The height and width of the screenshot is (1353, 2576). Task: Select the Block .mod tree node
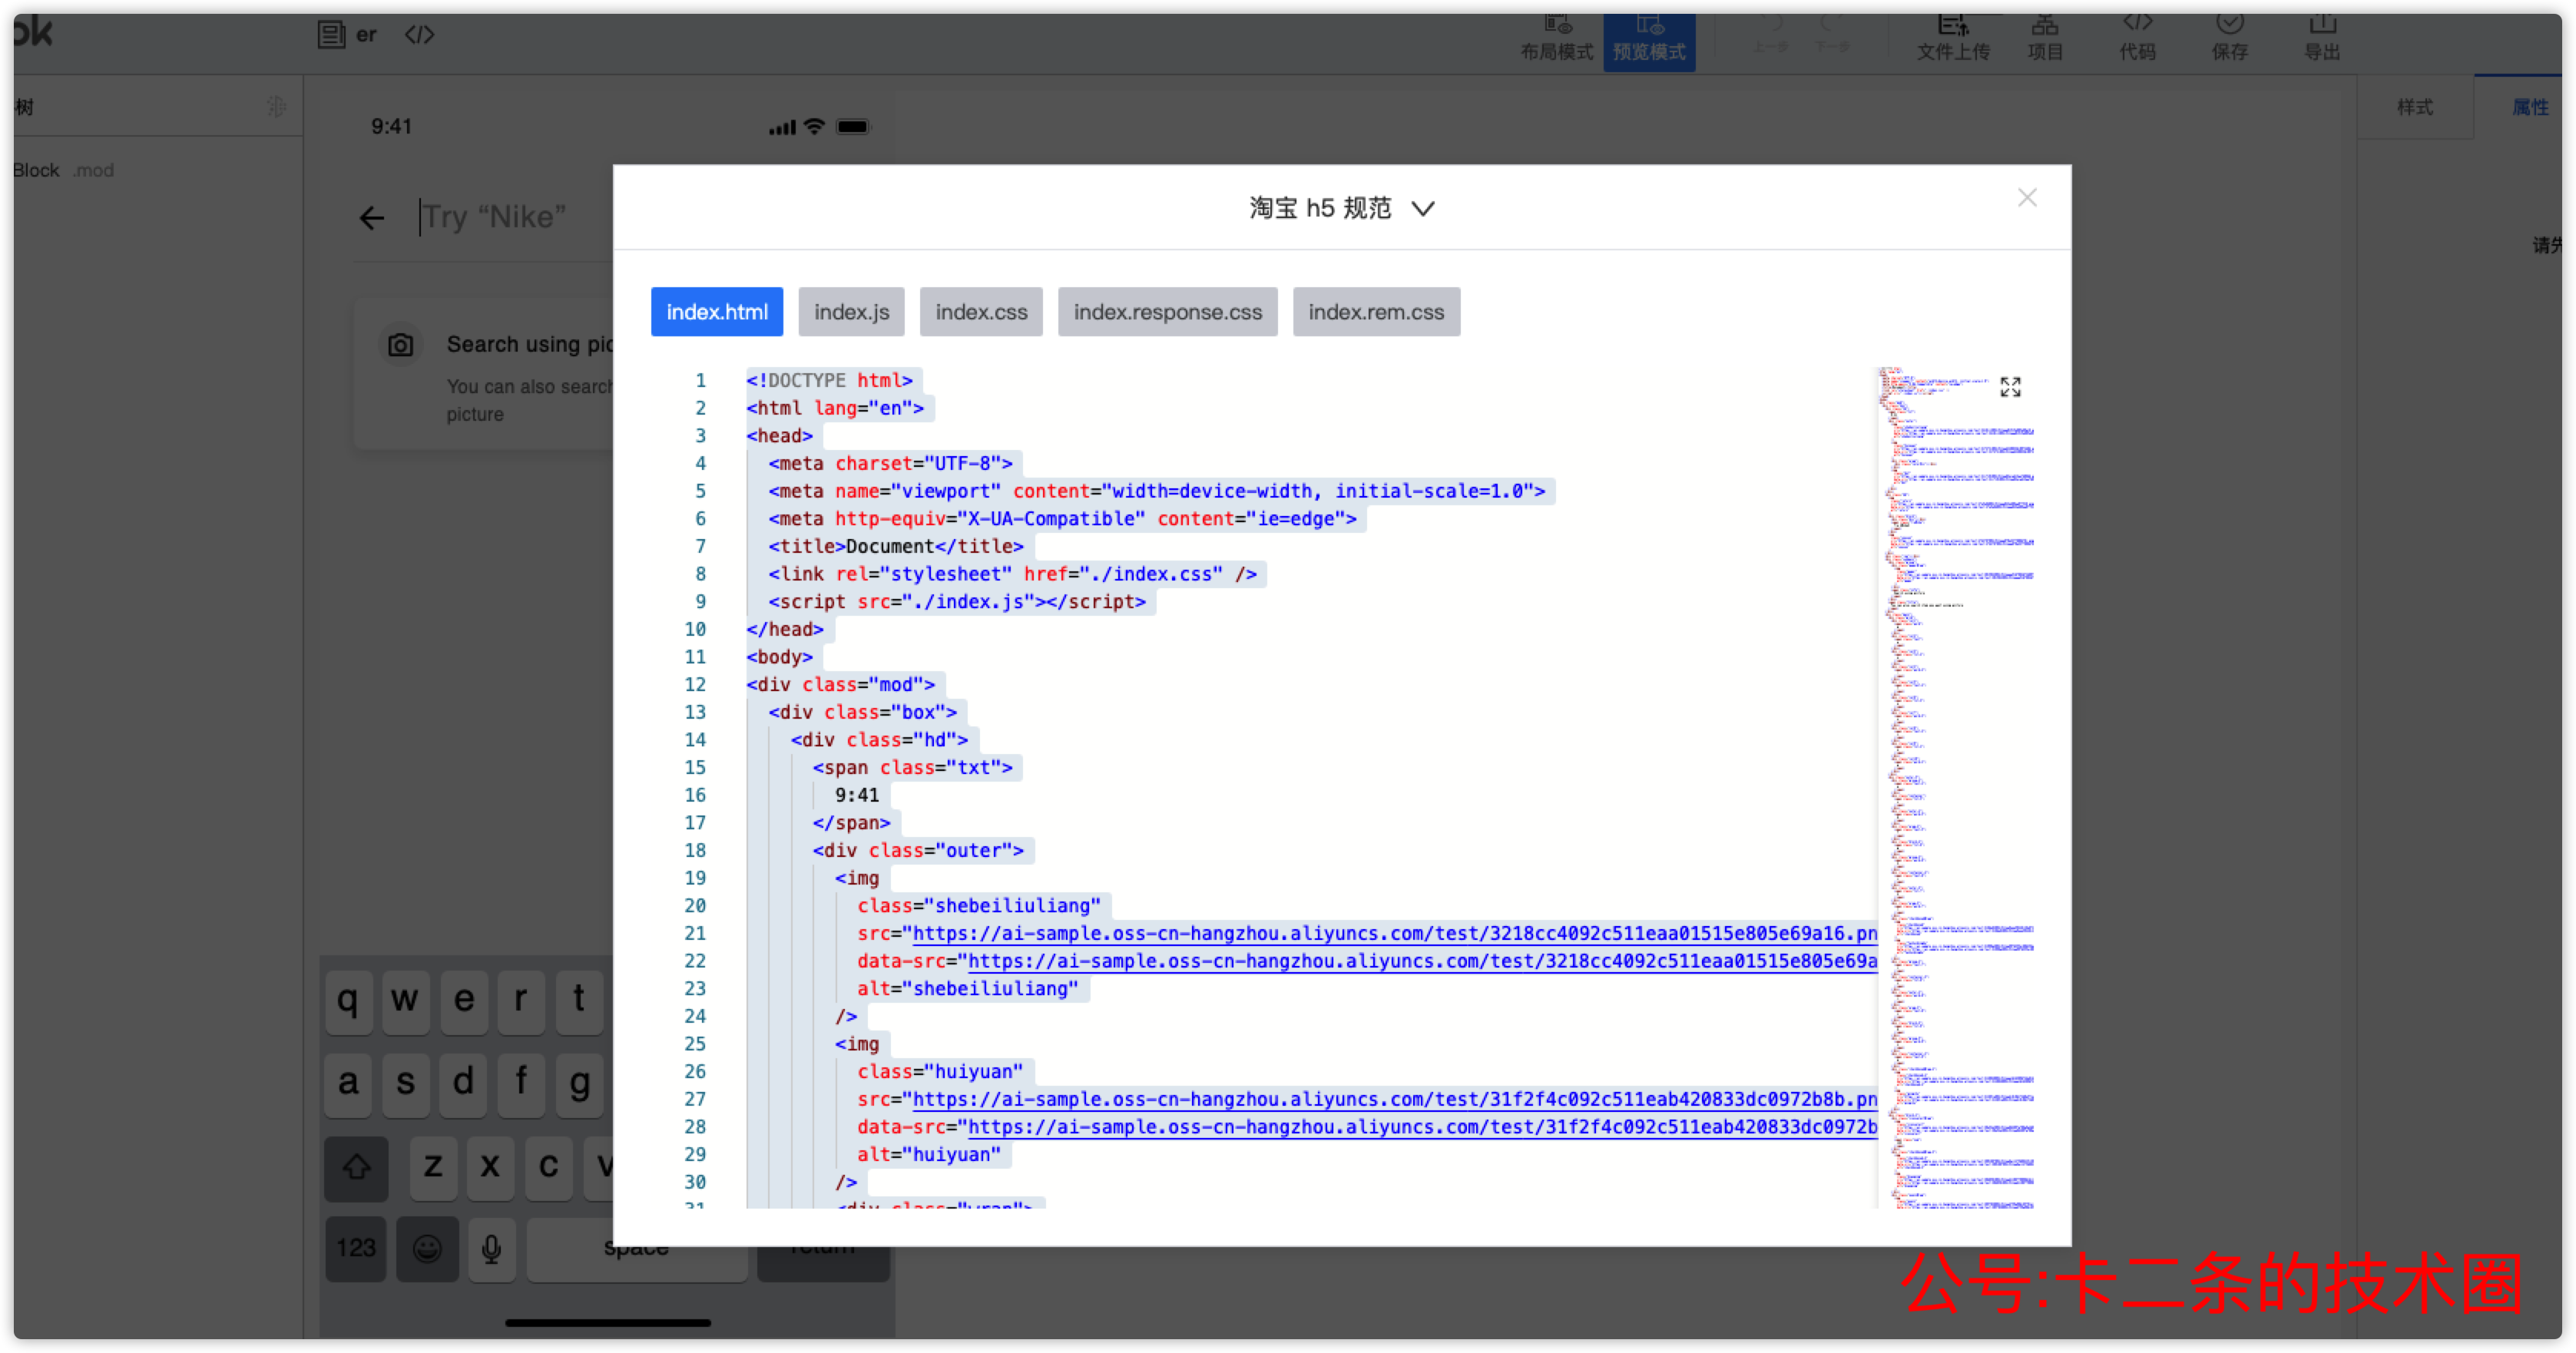(x=64, y=170)
